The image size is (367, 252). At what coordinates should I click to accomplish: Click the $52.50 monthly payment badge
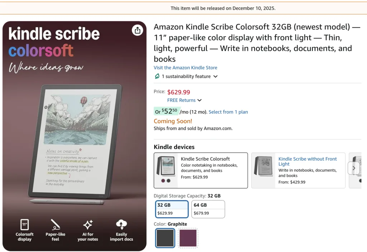pyautogui.click(x=166, y=112)
